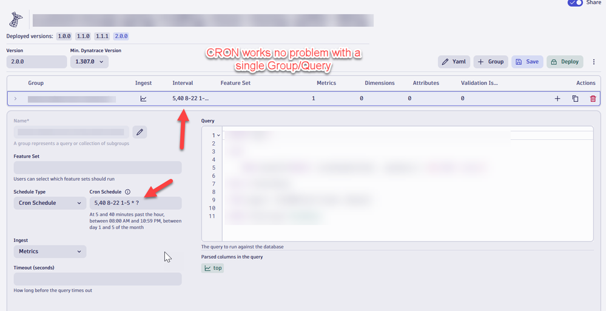Open Min. Dynatrace Version dropdown
This screenshot has width=606, height=311.
89,62
